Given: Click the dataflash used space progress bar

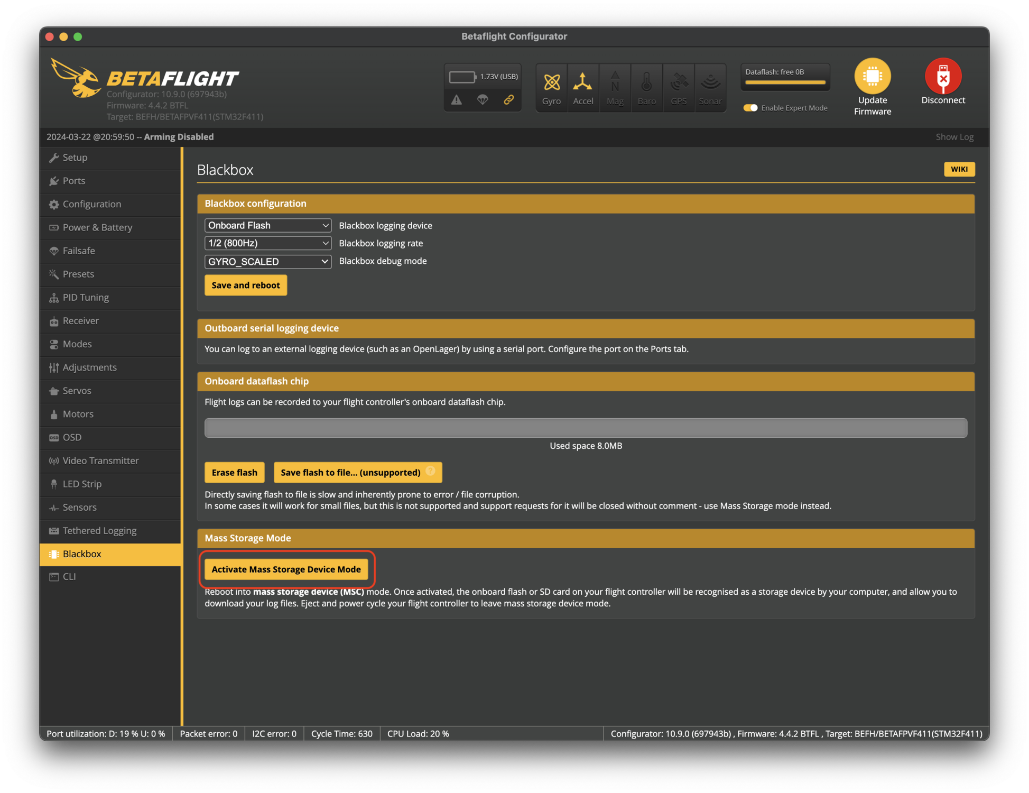Looking at the screenshot, I should [586, 428].
